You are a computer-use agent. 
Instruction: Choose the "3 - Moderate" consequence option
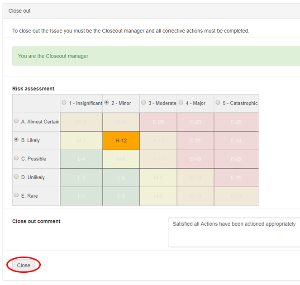point(143,103)
